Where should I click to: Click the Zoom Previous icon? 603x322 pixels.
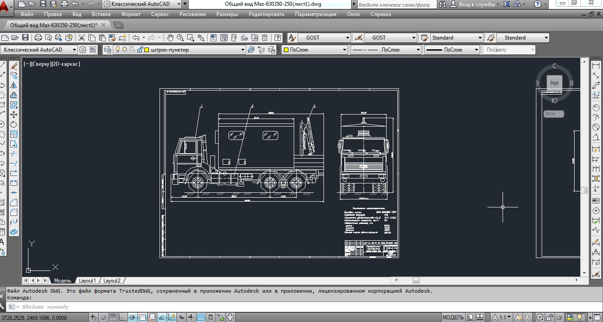point(200,38)
